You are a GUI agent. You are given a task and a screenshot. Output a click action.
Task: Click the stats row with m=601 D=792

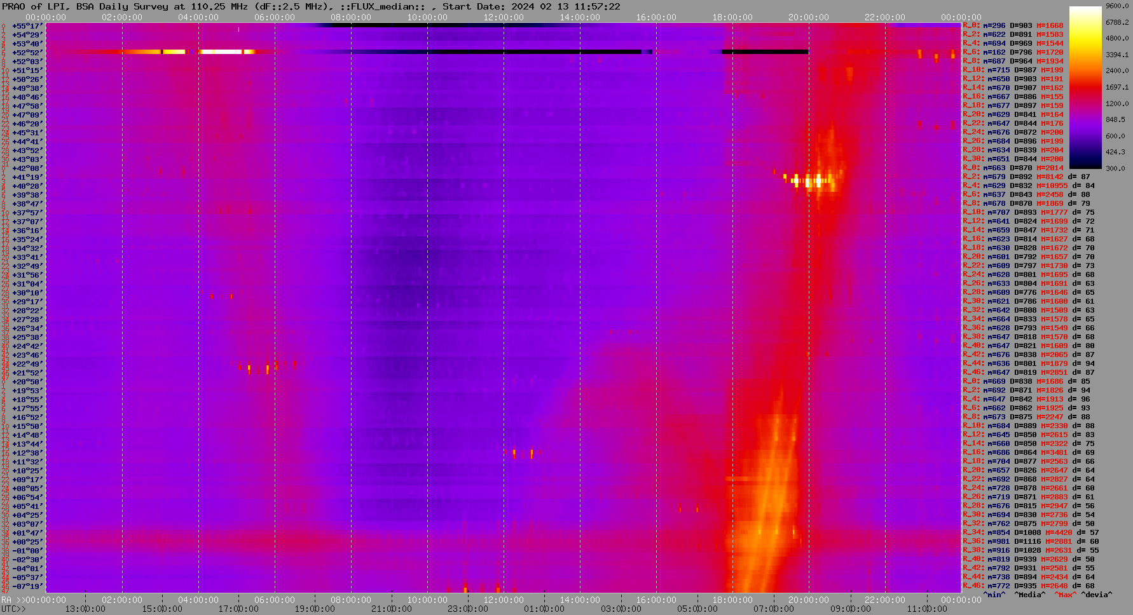[1028, 257]
